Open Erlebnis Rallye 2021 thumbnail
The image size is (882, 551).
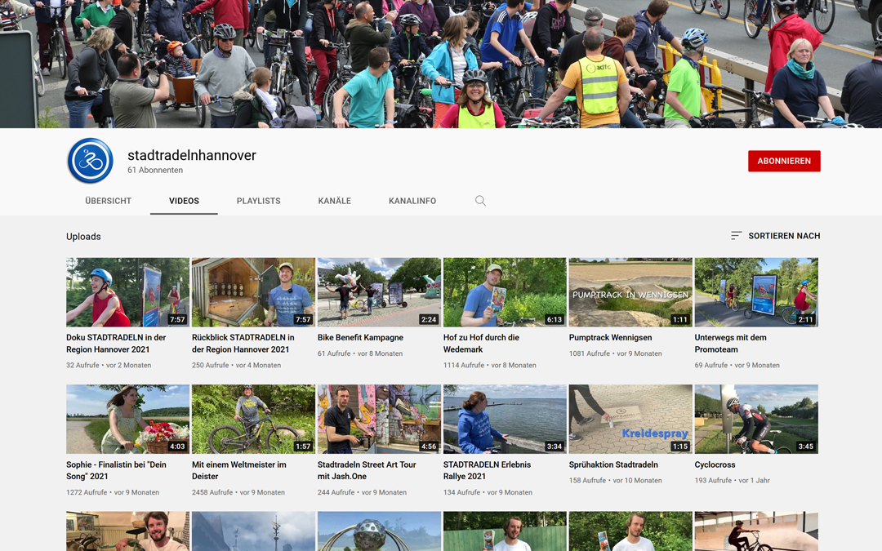pyautogui.click(x=505, y=419)
